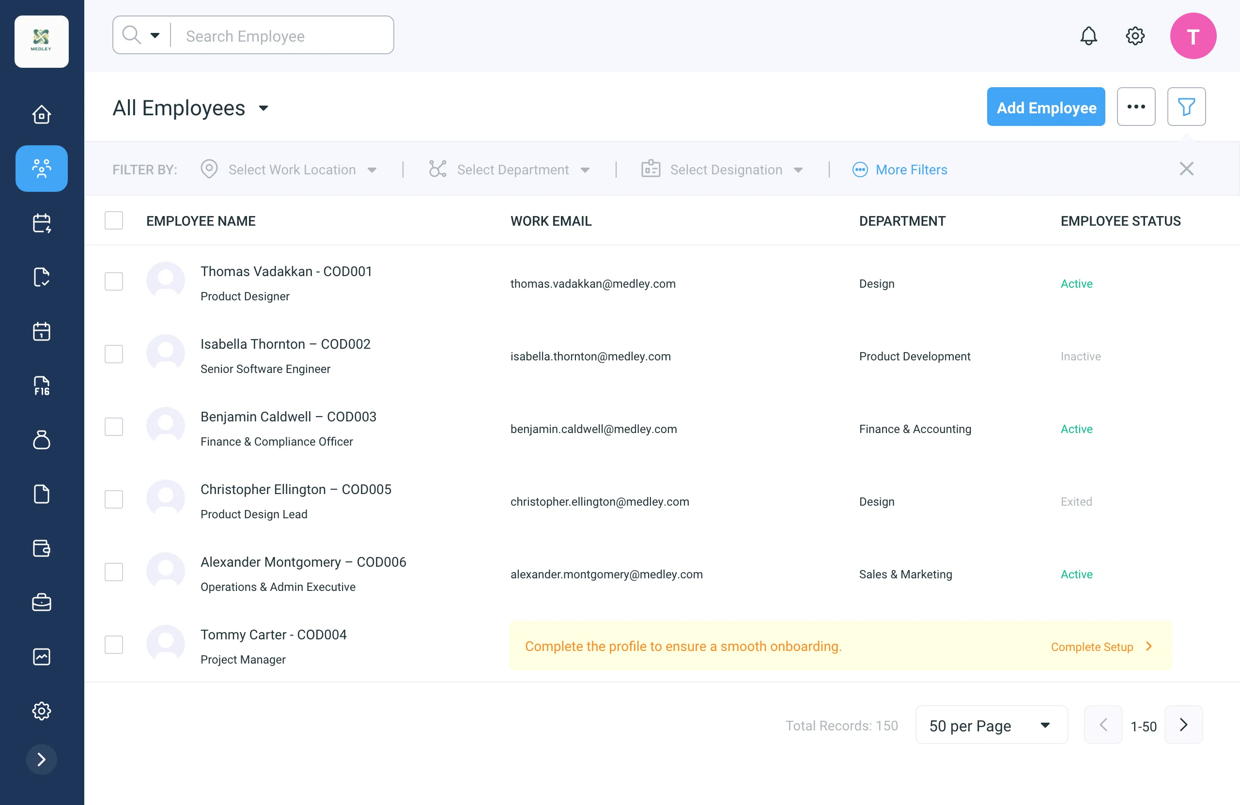Image resolution: width=1240 pixels, height=805 pixels.
Task: Go to previous page of records
Action: pyautogui.click(x=1103, y=725)
